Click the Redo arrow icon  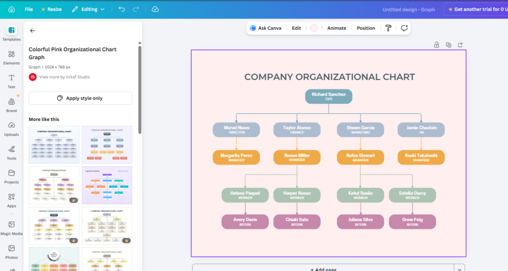click(136, 9)
